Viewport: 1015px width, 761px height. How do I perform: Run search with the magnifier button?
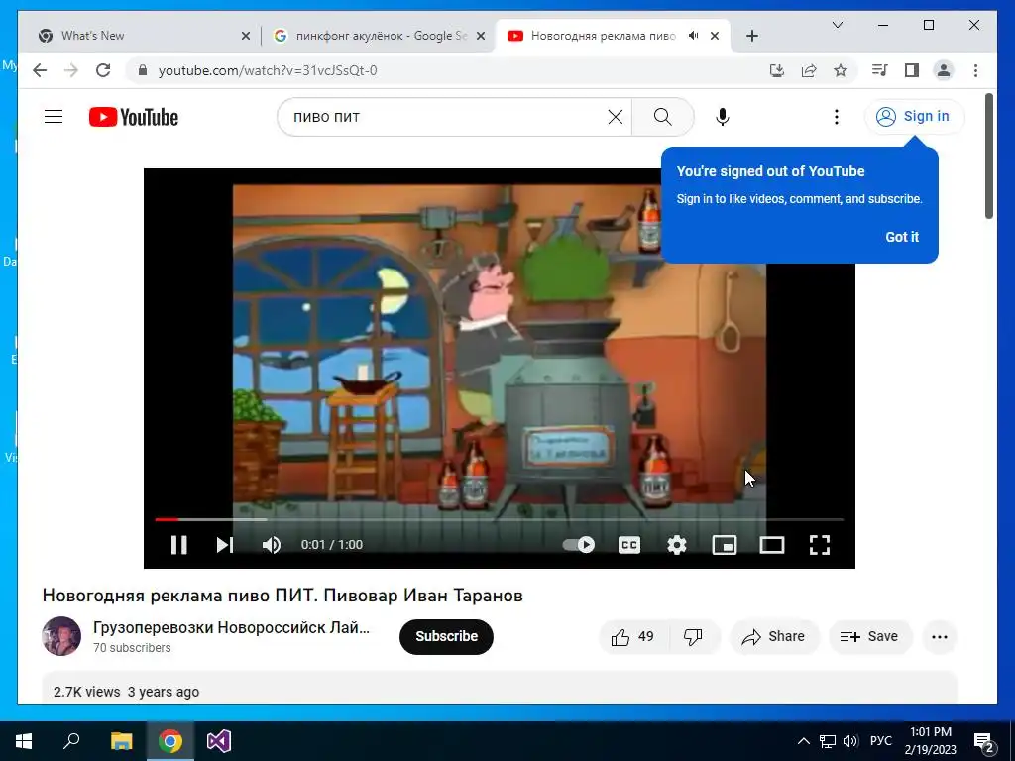click(662, 117)
